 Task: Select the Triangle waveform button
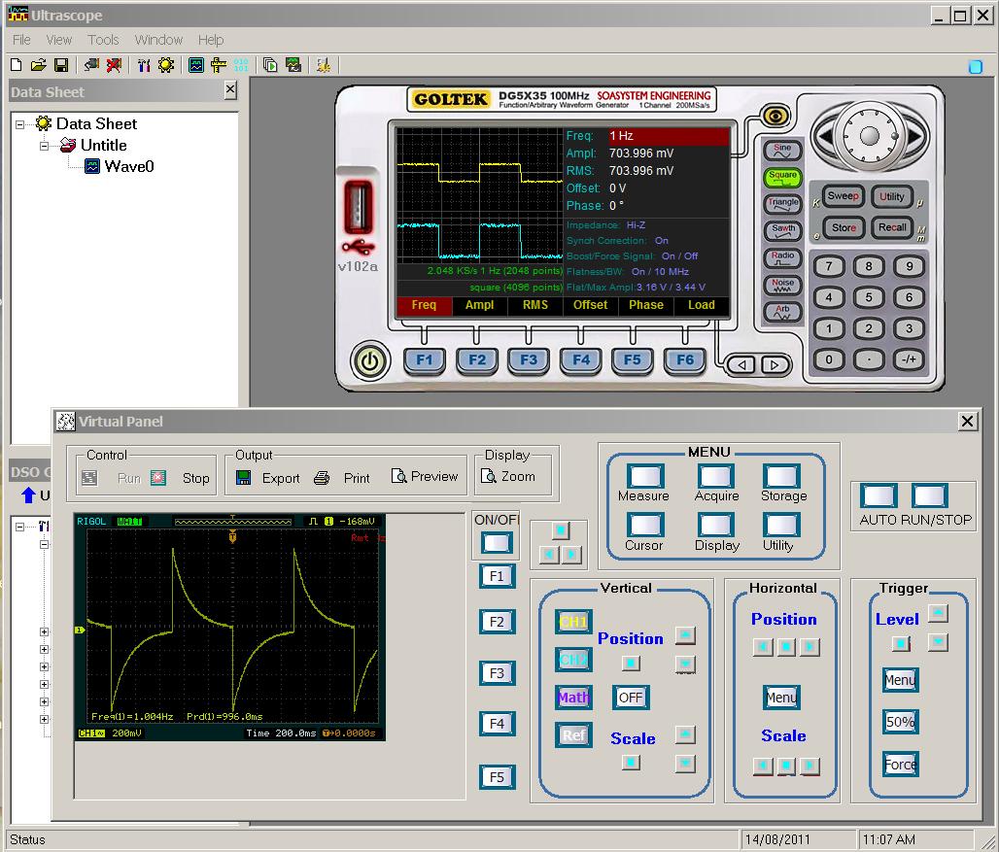[782, 204]
